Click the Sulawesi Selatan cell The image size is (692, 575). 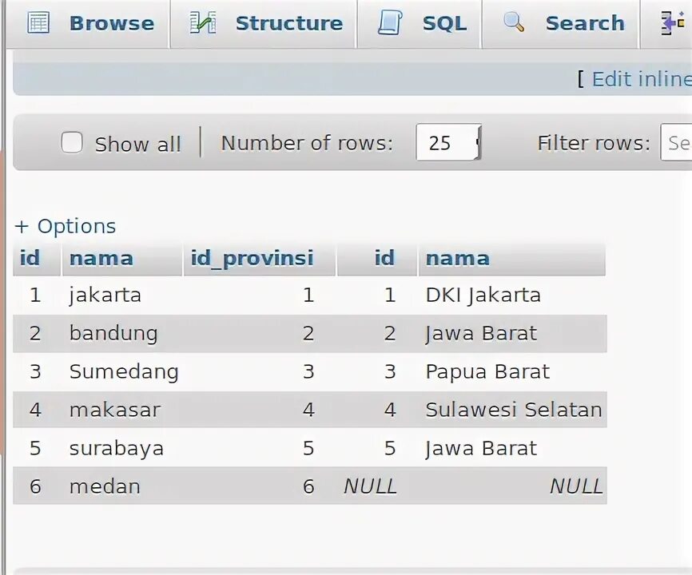click(x=512, y=410)
